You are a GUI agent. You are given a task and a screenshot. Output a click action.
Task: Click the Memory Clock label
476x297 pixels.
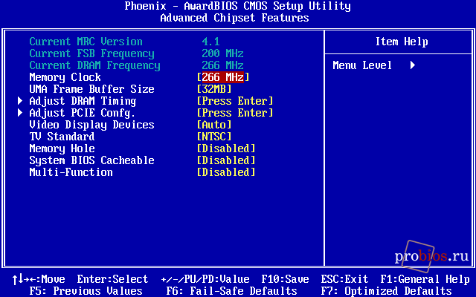tap(65, 77)
